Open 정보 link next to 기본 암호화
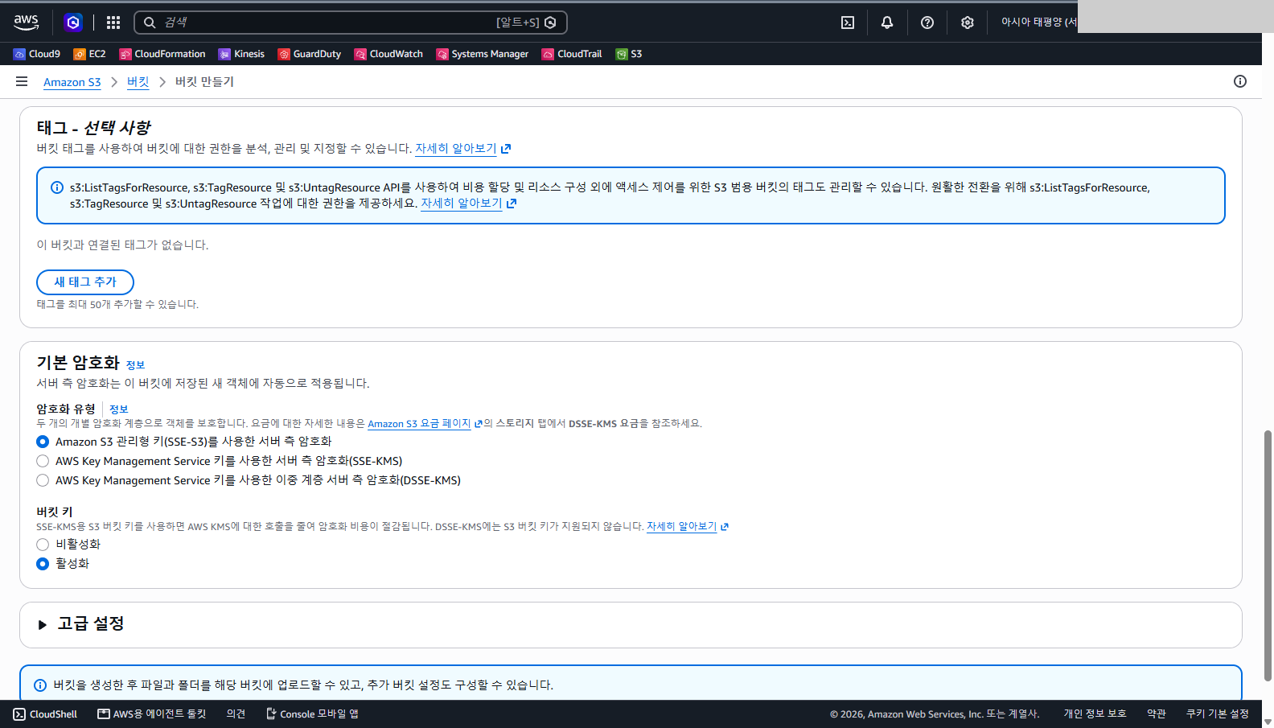Image resolution: width=1274 pixels, height=728 pixels. tap(135, 365)
